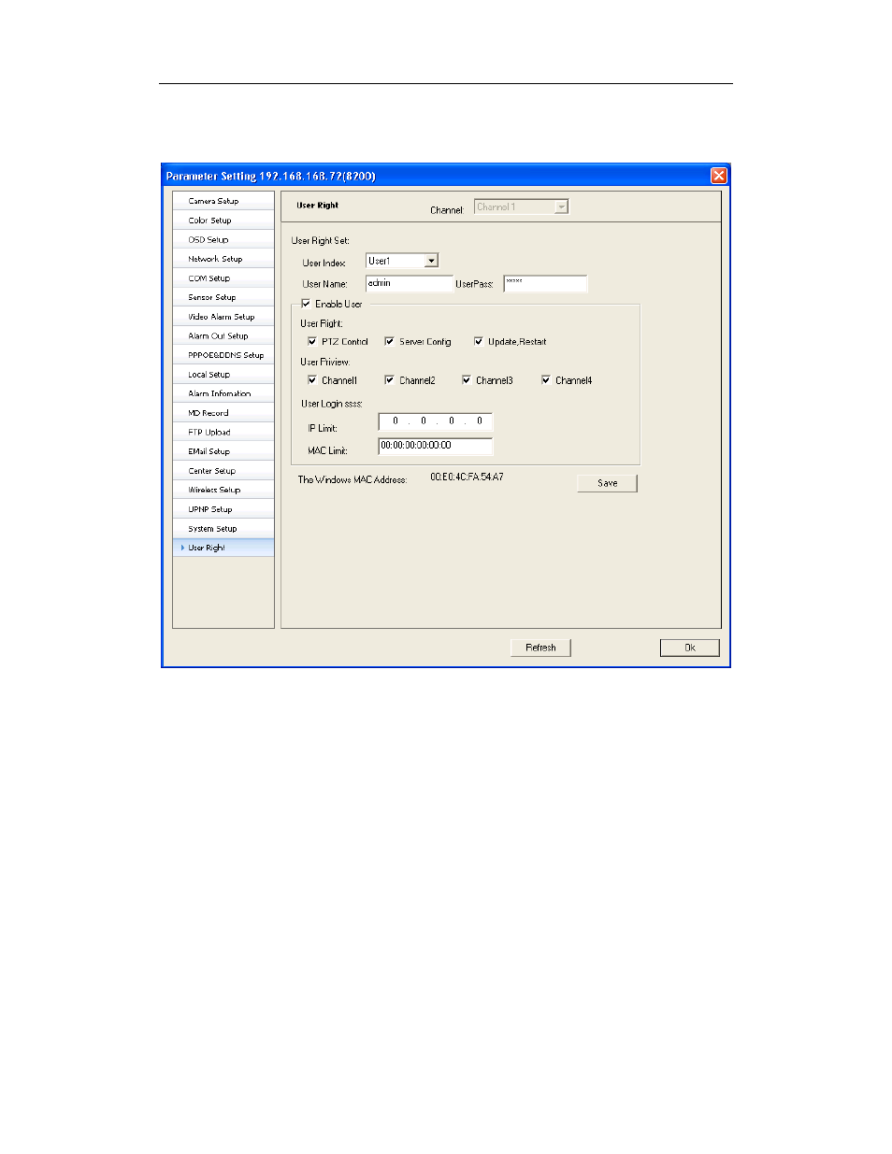Toggle the Server Config right checkbox

click(389, 342)
